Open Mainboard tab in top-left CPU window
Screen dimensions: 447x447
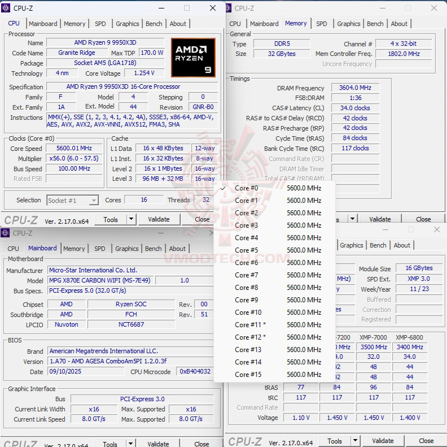click(x=43, y=24)
